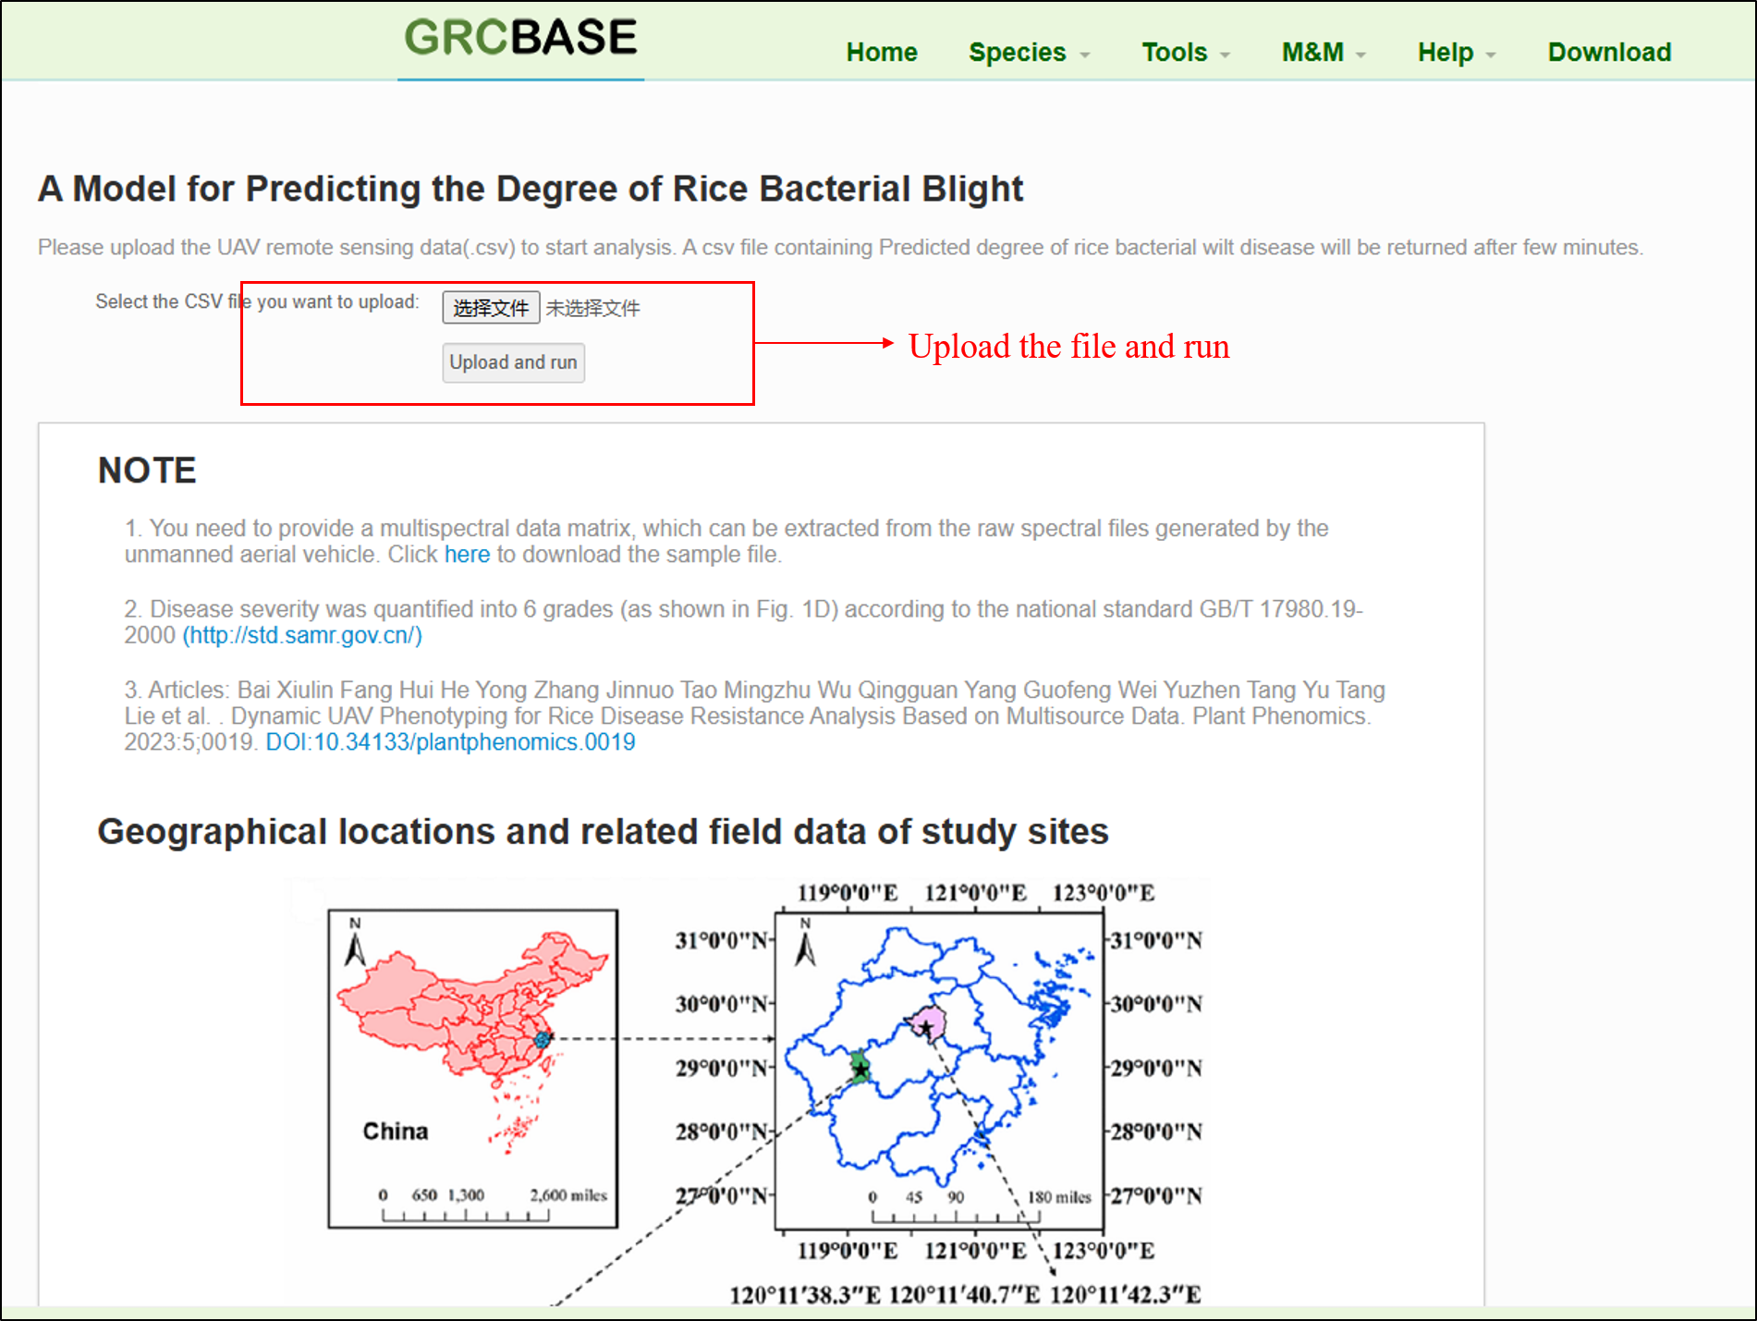1757x1321 pixels.
Task: Open the Species dropdown menu
Action: tap(1028, 53)
